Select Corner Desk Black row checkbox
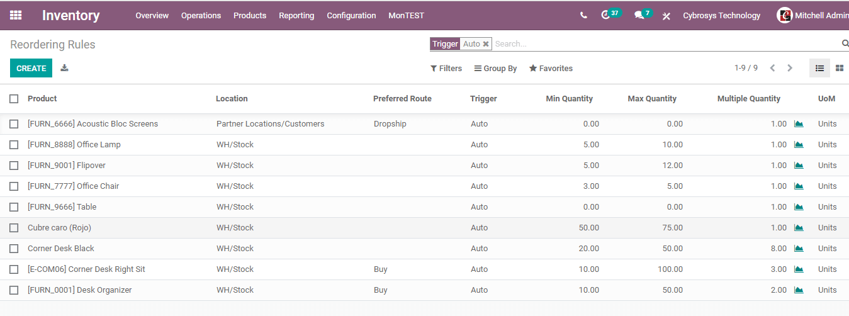Viewport: 849px width, 316px height. [x=14, y=249]
